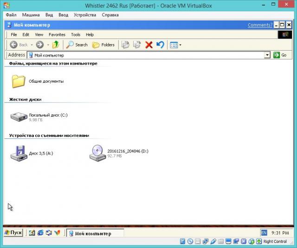Click the VirtualBox window title icon
This screenshot has height=248, width=297.
7,6
